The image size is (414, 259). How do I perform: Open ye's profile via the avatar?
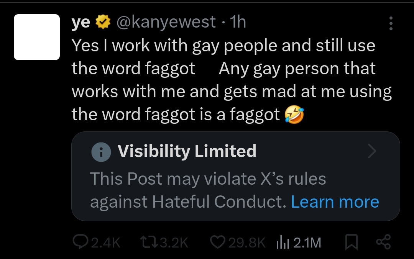(x=36, y=37)
